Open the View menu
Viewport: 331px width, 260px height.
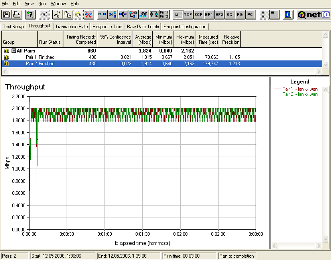(29, 4)
